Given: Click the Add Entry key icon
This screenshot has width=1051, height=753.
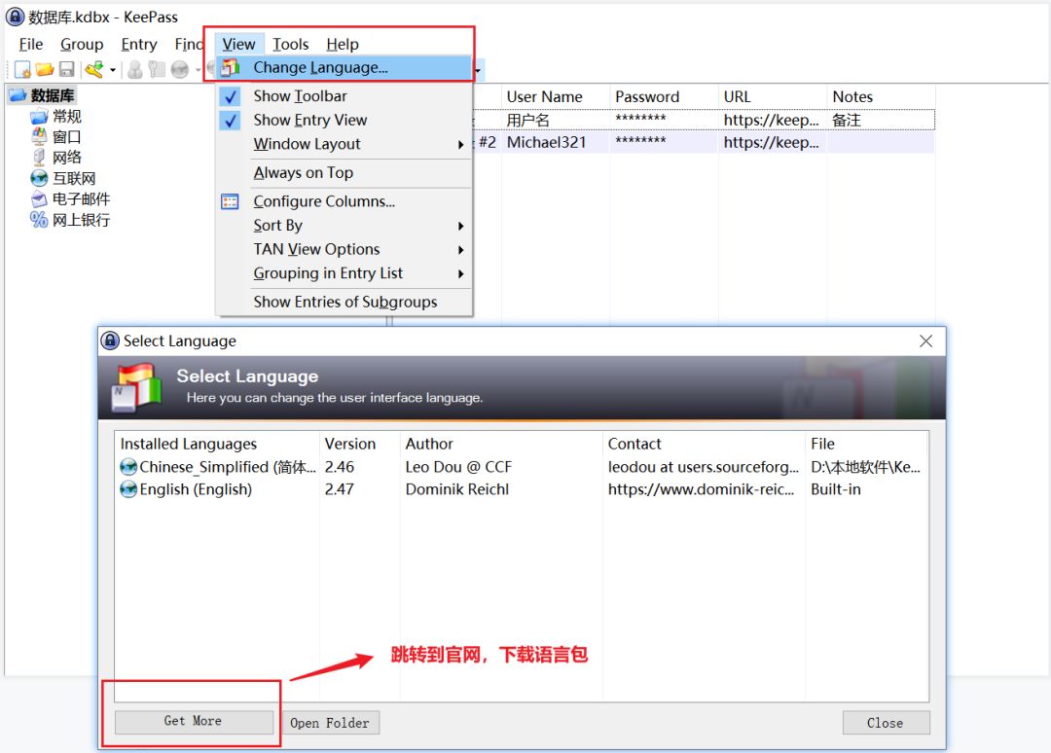Looking at the screenshot, I should [93, 69].
